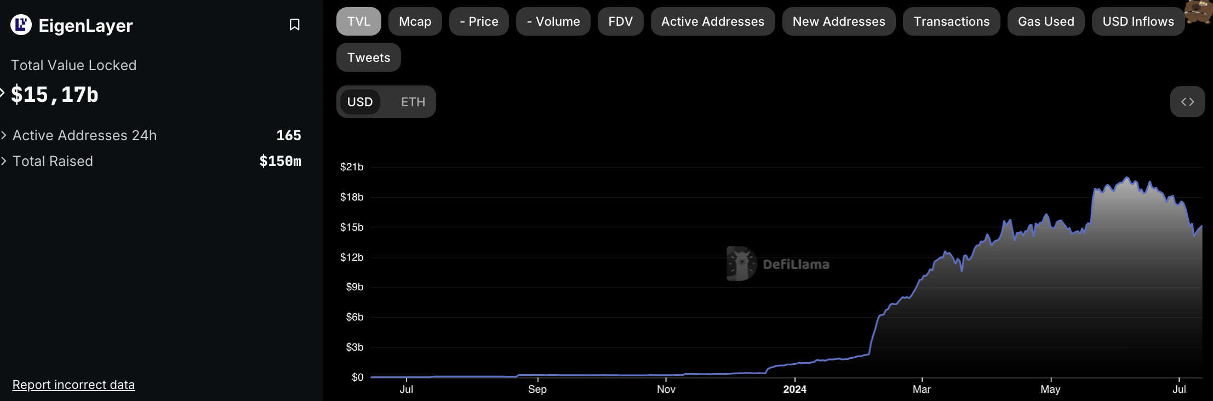Click the 2024 label on the time axis
Screen dimensions: 1213x401
click(794, 389)
